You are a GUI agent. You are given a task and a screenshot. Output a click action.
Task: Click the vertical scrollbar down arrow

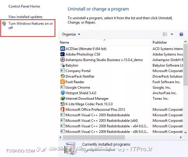pyautogui.click(x=185, y=133)
